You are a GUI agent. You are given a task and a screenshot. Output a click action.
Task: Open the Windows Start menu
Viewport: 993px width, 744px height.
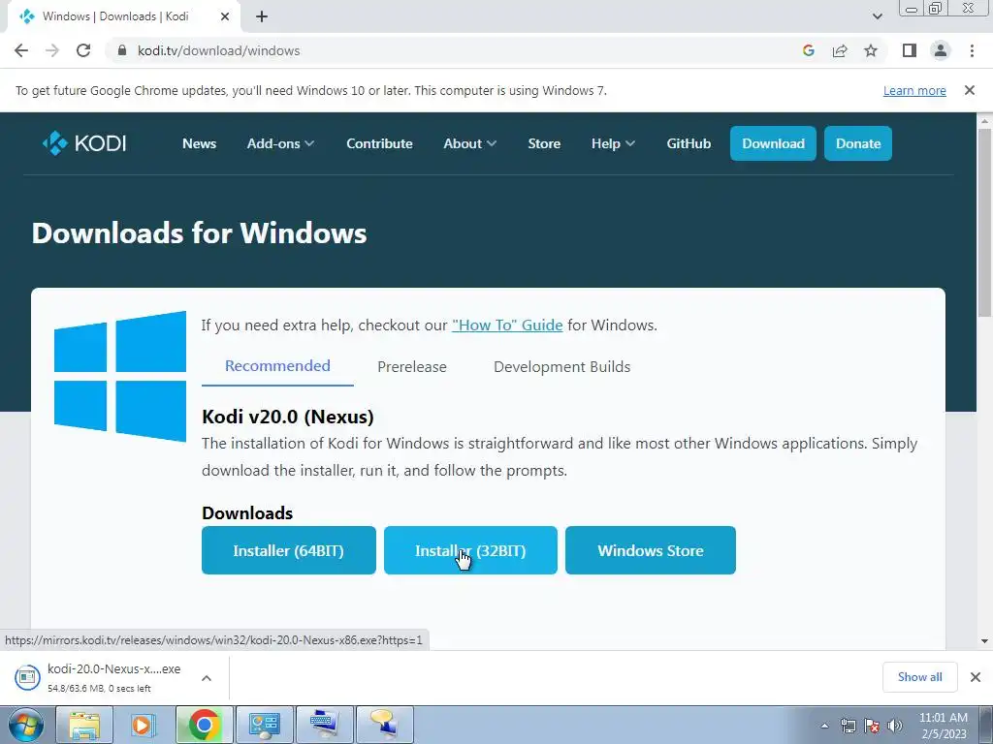point(25,725)
